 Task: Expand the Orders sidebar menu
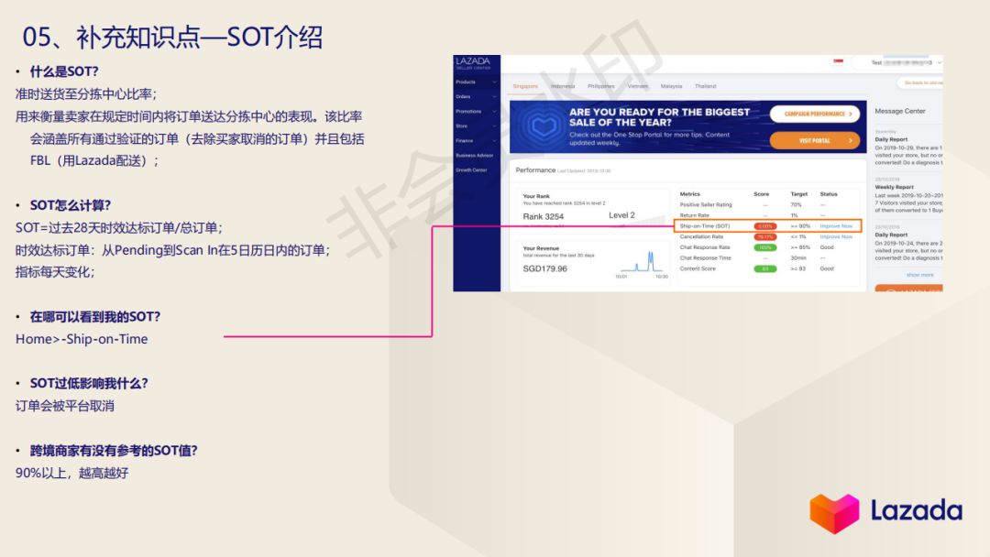point(476,96)
